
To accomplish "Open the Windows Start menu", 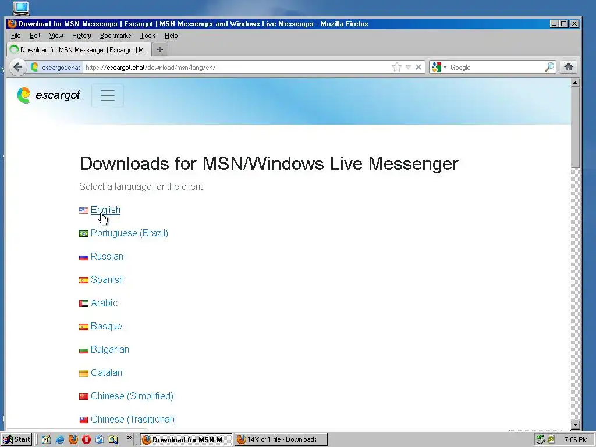I will 16,439.
